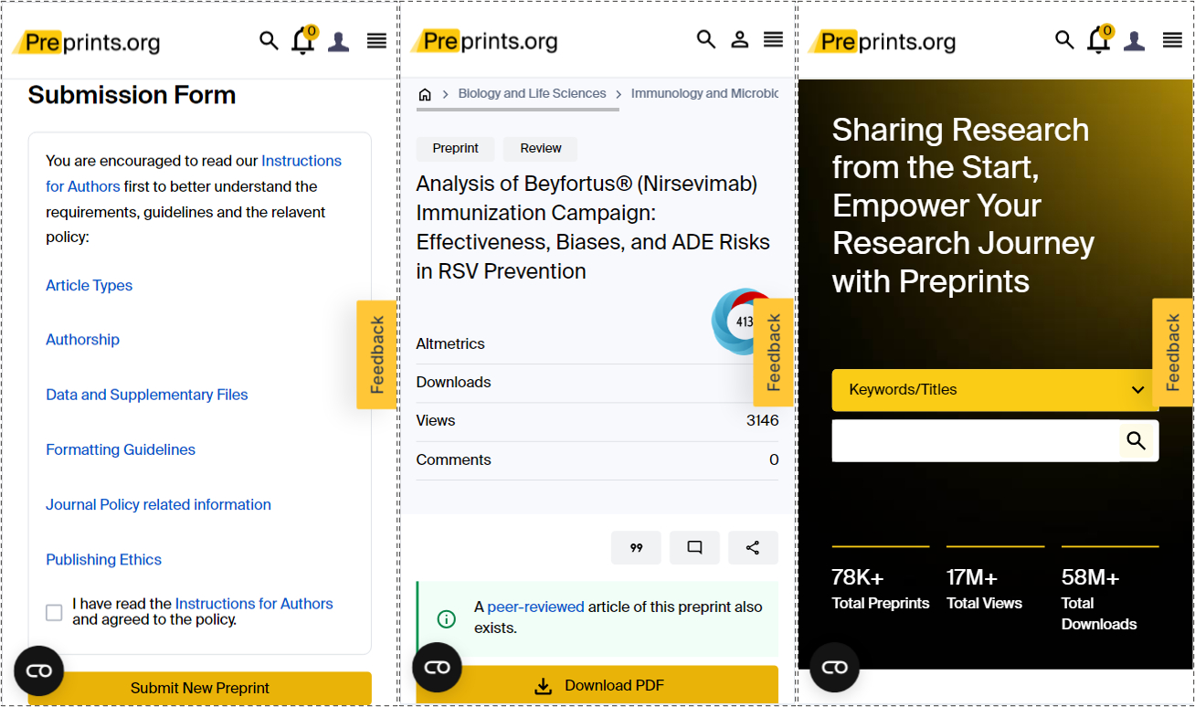1195x707 pixels.
Task: Click Feedback tab in homepage panel
Action: [1173, 353]
